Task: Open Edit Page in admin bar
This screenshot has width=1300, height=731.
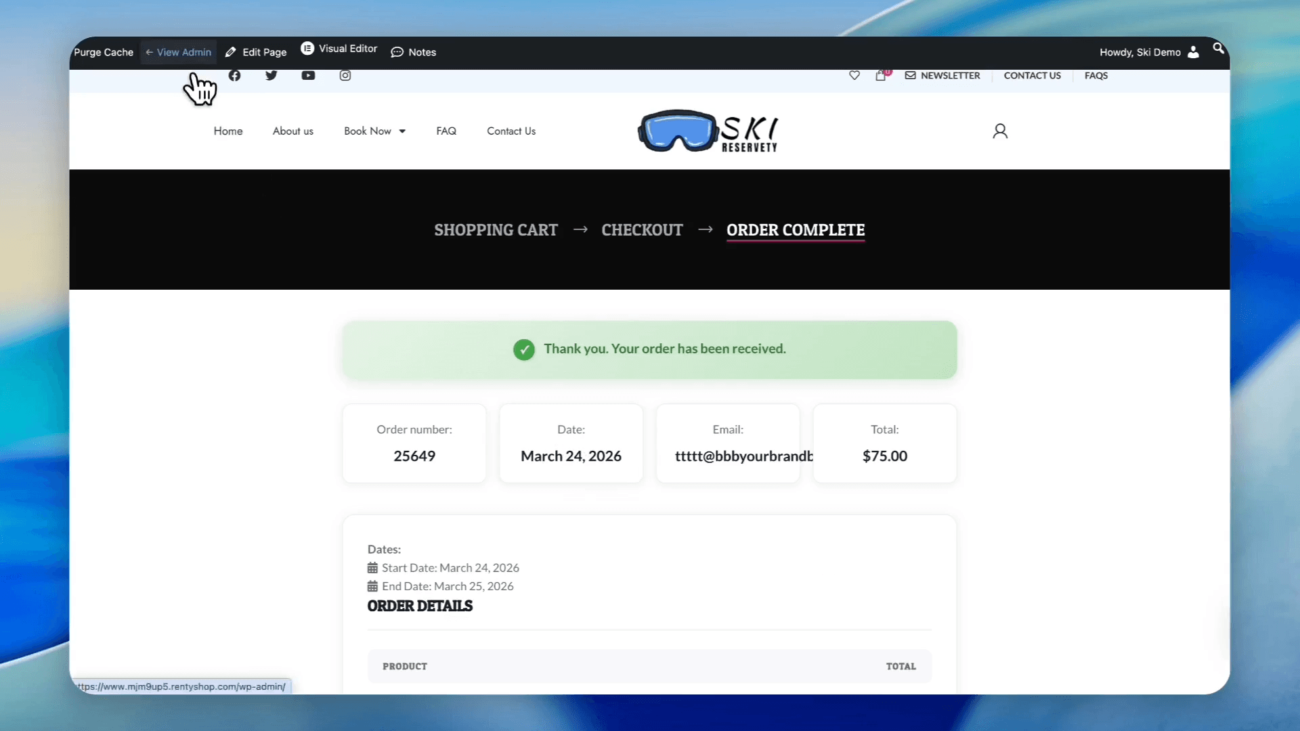Action: click(x=256, y=52)
